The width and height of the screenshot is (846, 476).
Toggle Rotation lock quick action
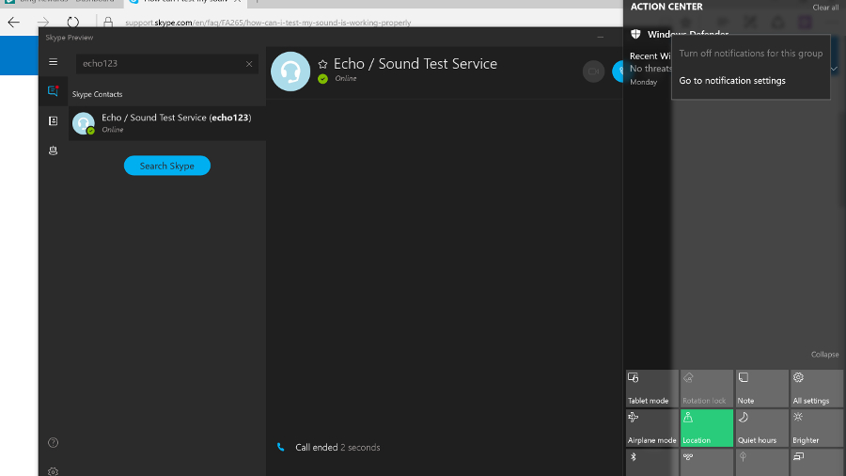point(707,388)
